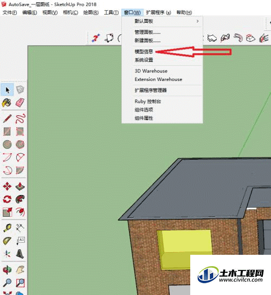Activate the Orbit camera tool
The width and height of the screenshot is (271, 295).
point(7,269)
